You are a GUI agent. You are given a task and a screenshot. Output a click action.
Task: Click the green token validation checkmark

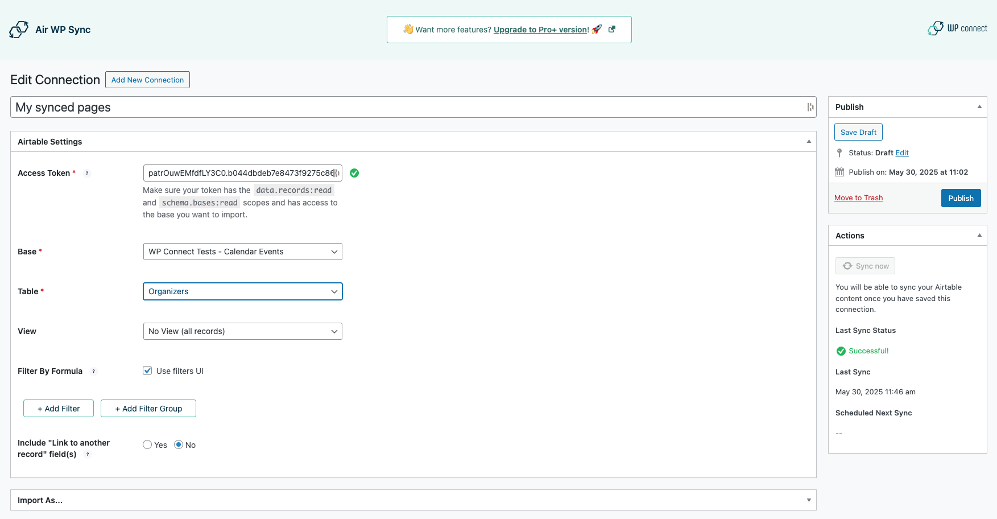click(354, 173)
